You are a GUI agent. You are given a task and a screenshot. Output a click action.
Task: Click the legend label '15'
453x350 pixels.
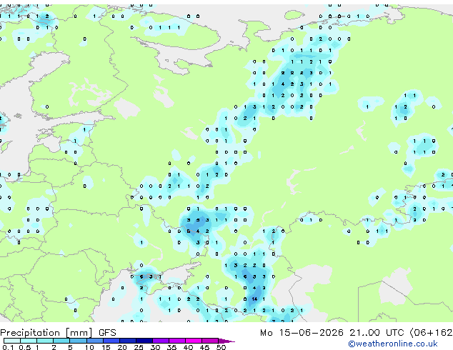(x=106, y=347)
